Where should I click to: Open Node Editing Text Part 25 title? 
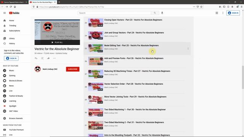pyautogui.click(x=131, y=46)
